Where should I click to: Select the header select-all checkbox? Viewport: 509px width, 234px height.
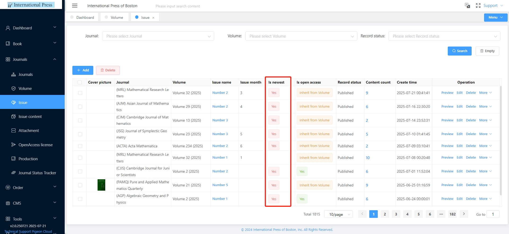(80, 82)
